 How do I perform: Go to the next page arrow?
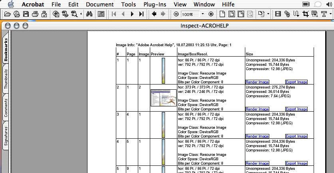coord(132,14)
